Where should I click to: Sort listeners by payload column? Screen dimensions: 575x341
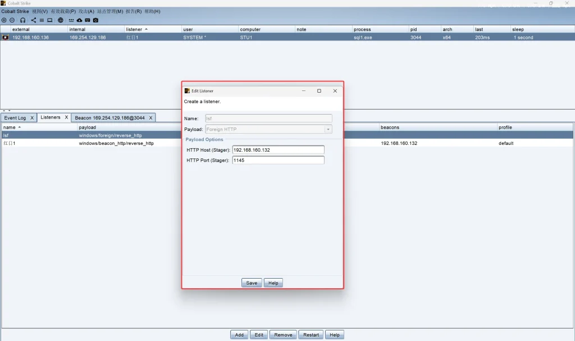click(130, 128)
